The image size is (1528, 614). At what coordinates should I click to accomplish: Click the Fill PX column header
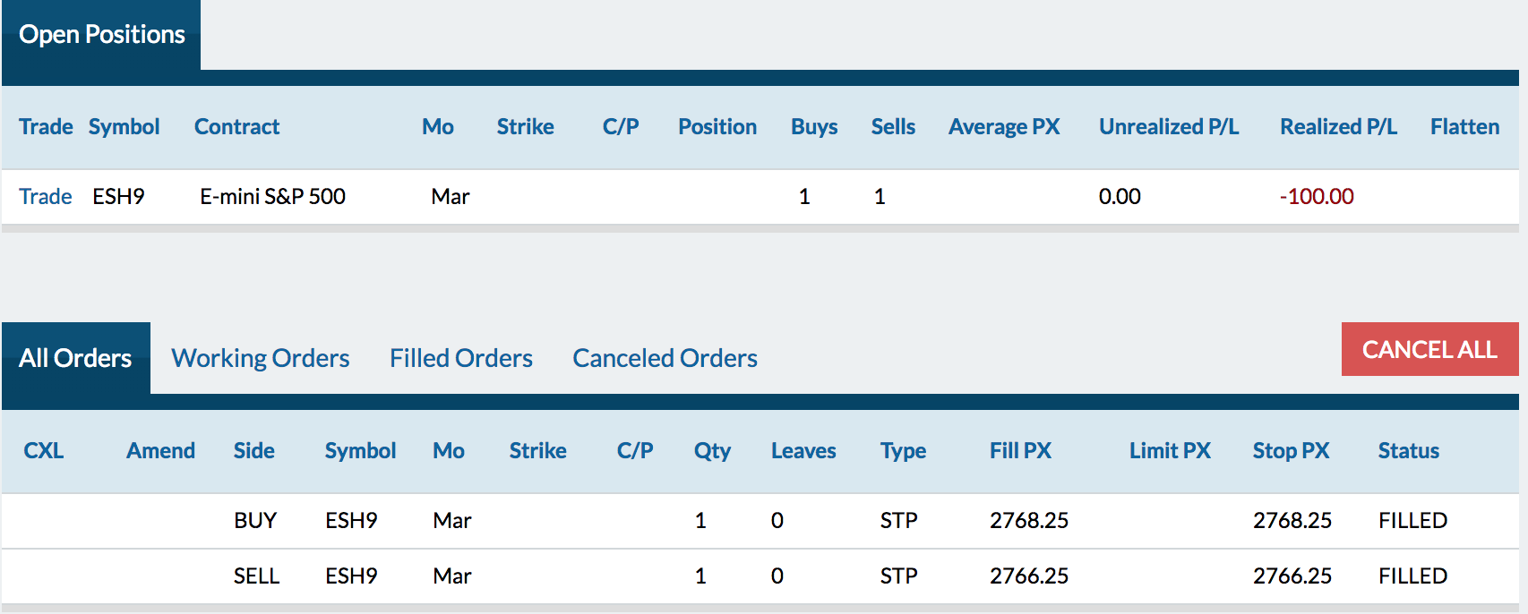1020,451
